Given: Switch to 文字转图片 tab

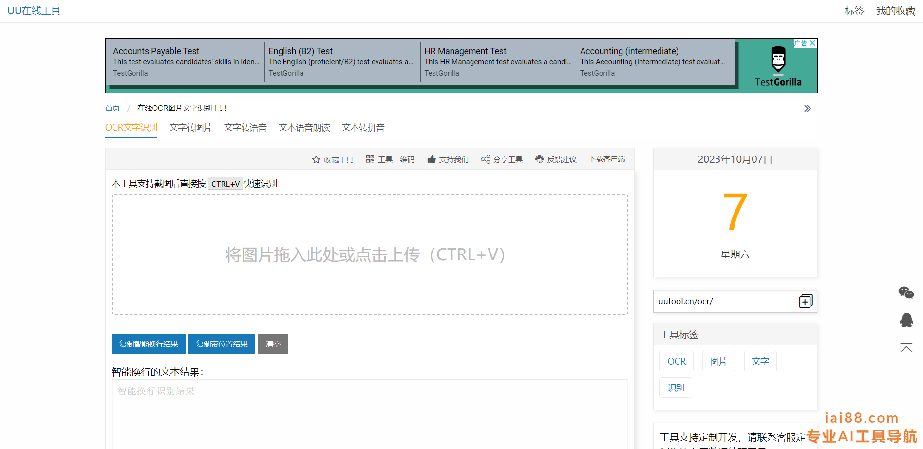Looking at the screenshot, I should (x=190, y=128).
